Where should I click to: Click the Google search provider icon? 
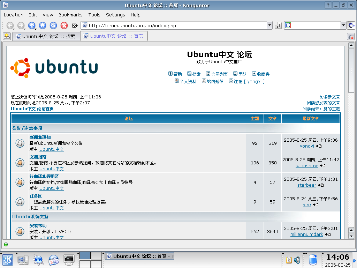tap(288, 25)
